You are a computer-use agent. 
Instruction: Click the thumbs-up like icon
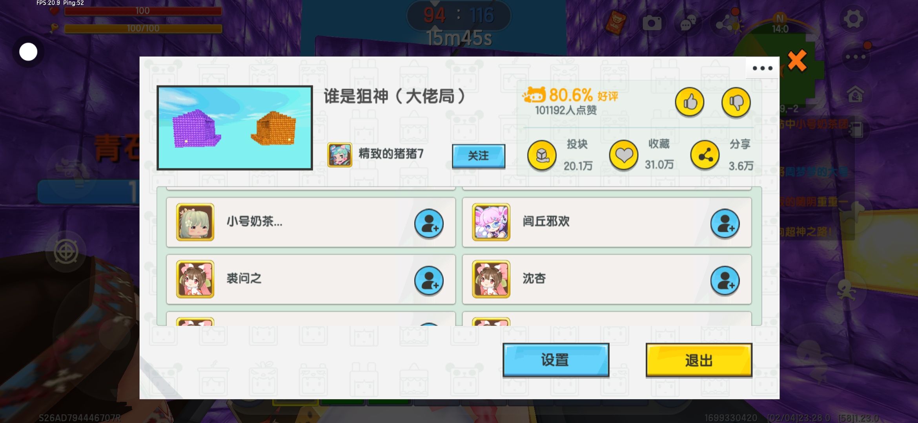pyautogui.click(x=689, y=102)
